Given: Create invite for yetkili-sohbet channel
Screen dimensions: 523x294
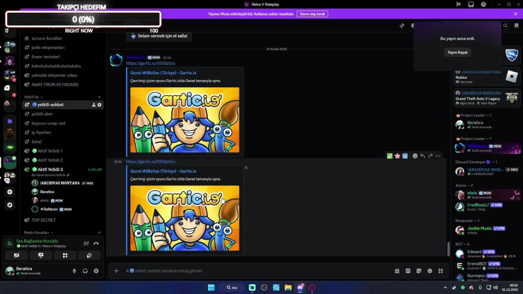Looking at the screenshot, I should pyautogui.click(x=94, y=105).
